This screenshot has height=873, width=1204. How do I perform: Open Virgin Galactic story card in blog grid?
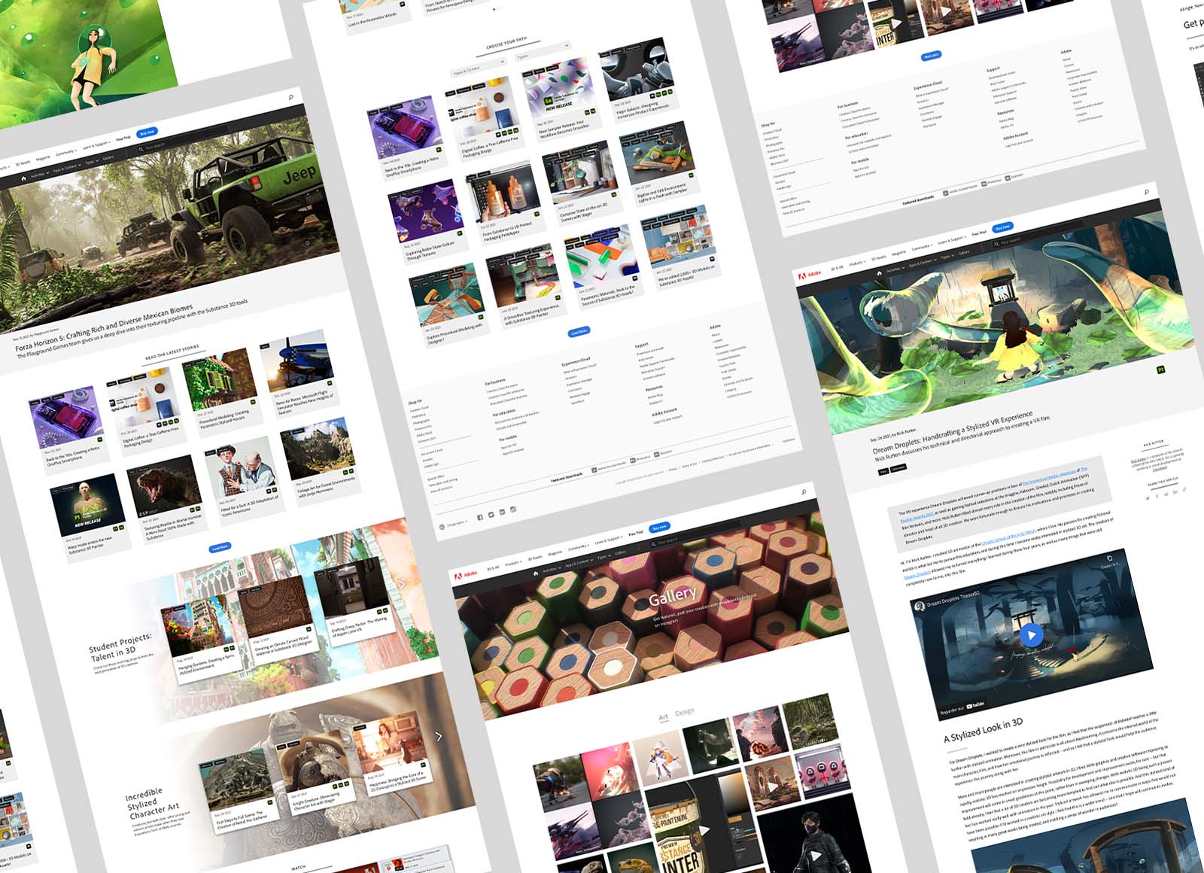(x=638, y=79)
